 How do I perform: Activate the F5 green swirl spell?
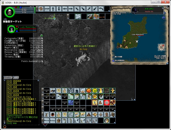[x=71, y=97]
